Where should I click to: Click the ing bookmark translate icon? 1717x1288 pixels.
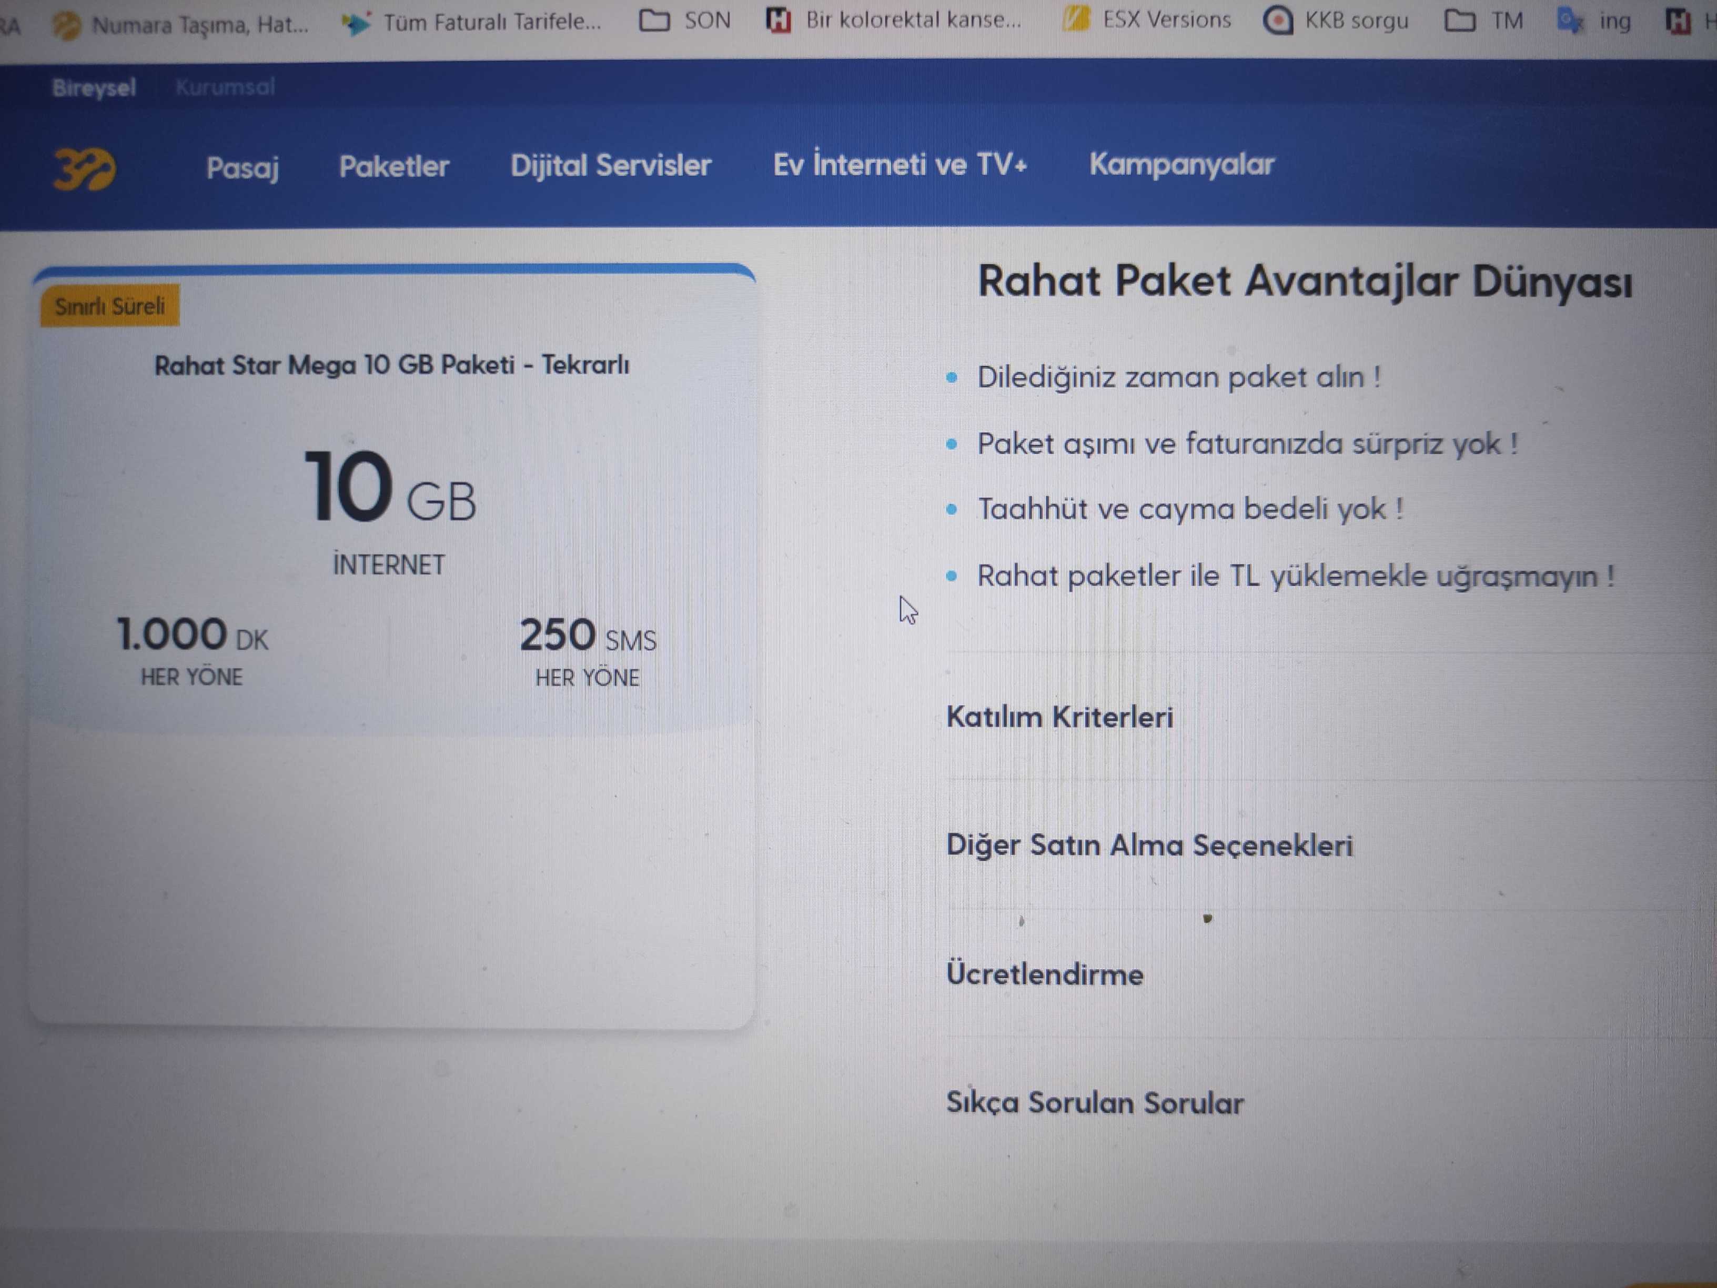tap(1570, 21)
